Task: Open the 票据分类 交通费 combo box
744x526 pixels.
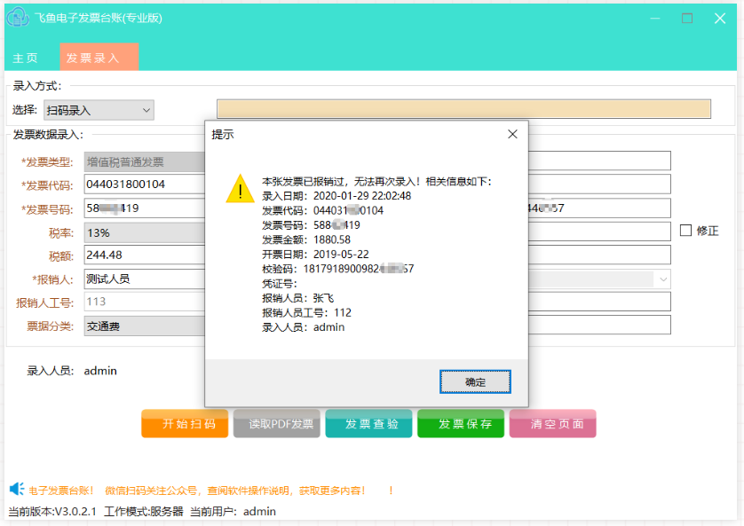Action: pyautogui.click(x=144, y=326)
